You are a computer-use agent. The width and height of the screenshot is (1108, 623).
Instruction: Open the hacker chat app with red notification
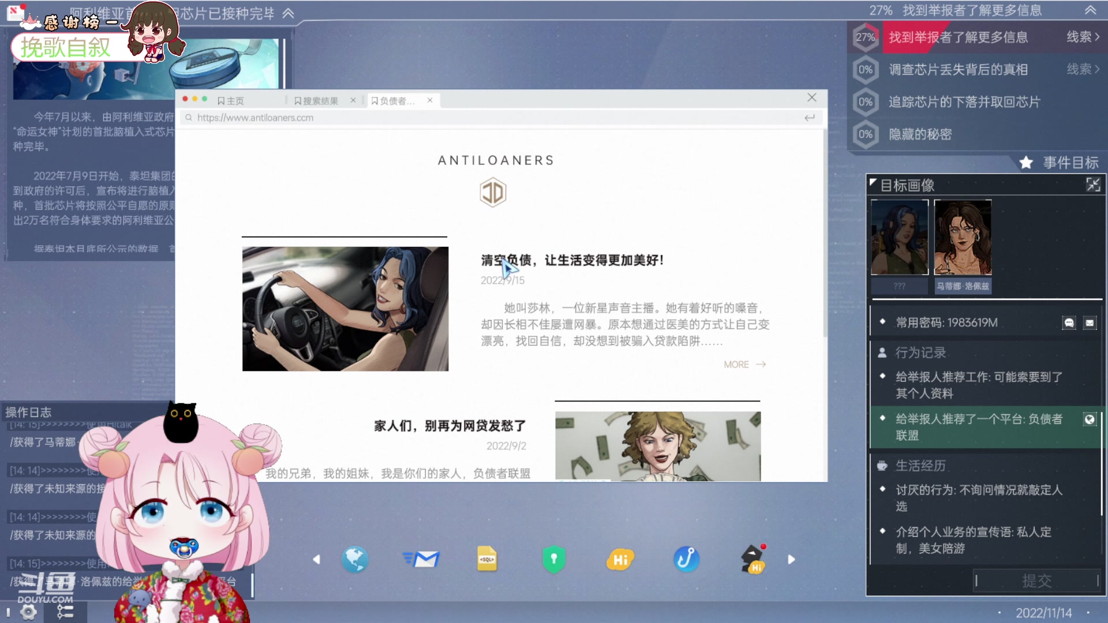[x=753, y=559]
